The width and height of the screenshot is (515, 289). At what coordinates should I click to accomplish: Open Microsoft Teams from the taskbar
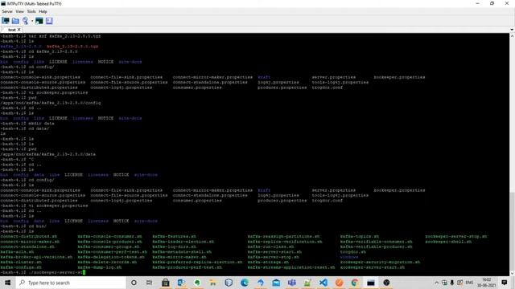point(292,283)
